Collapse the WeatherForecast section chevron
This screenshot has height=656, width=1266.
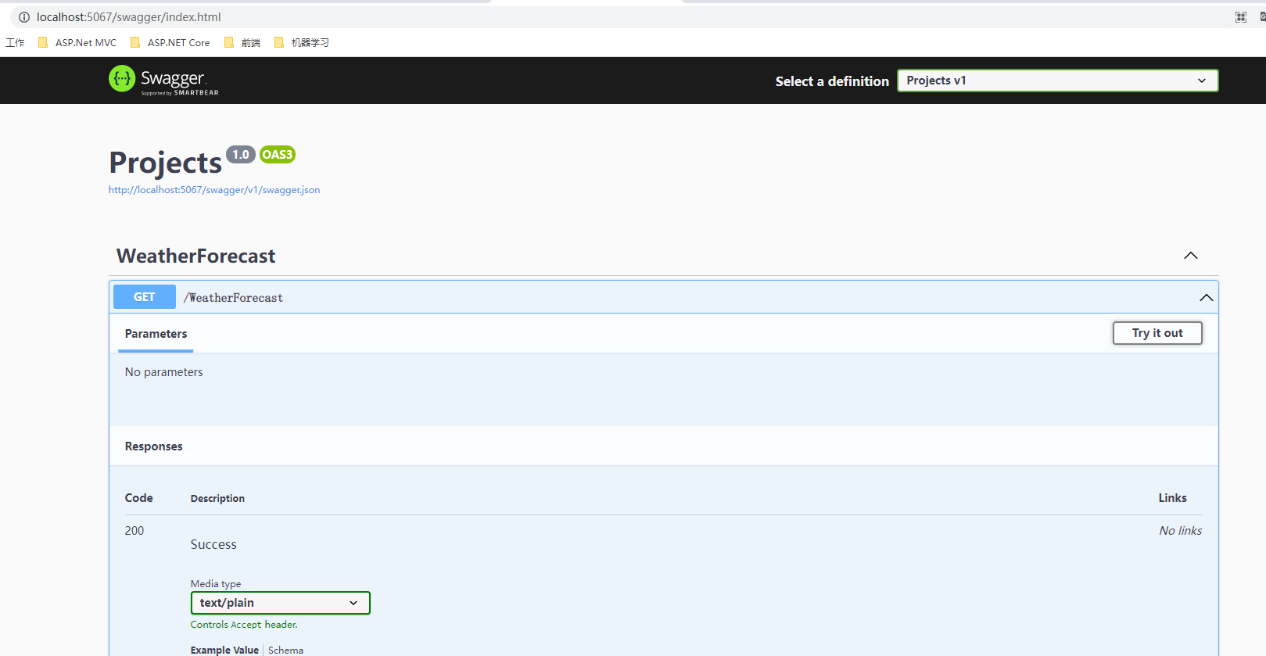click(x=1190, y=256)
